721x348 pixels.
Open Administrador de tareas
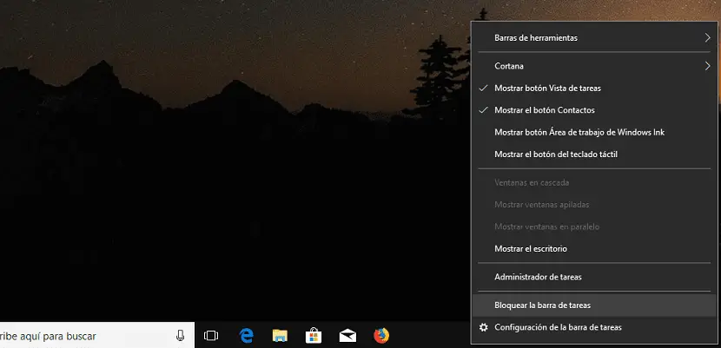click(594, 278)
